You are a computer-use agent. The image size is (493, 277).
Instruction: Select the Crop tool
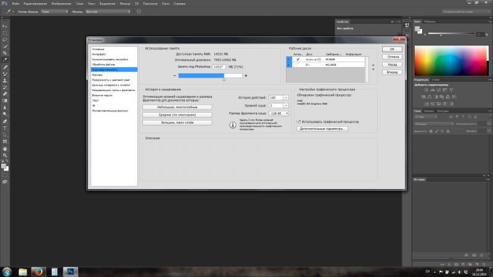point(5,53)
